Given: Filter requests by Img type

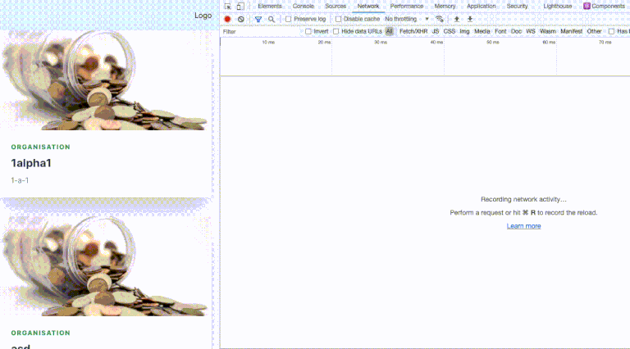Looking at the screenshot, I should tap(464, 31).
